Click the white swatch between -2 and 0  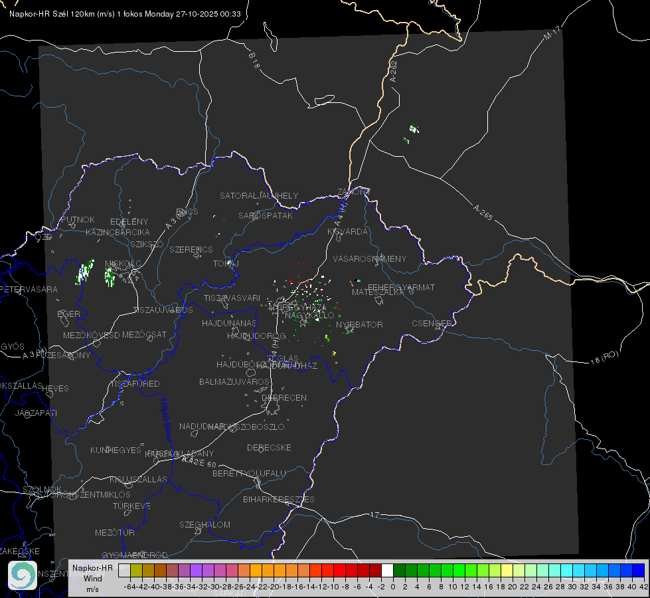click(x=387, y=570)
